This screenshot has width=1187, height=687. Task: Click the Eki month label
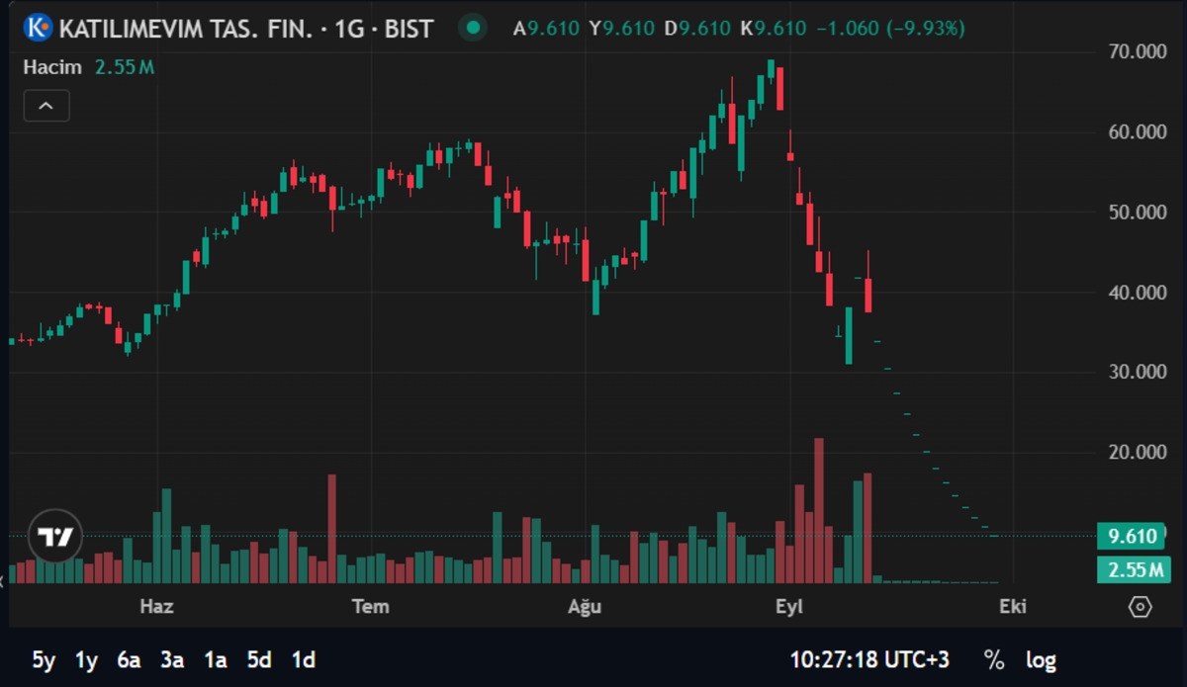1013,606
